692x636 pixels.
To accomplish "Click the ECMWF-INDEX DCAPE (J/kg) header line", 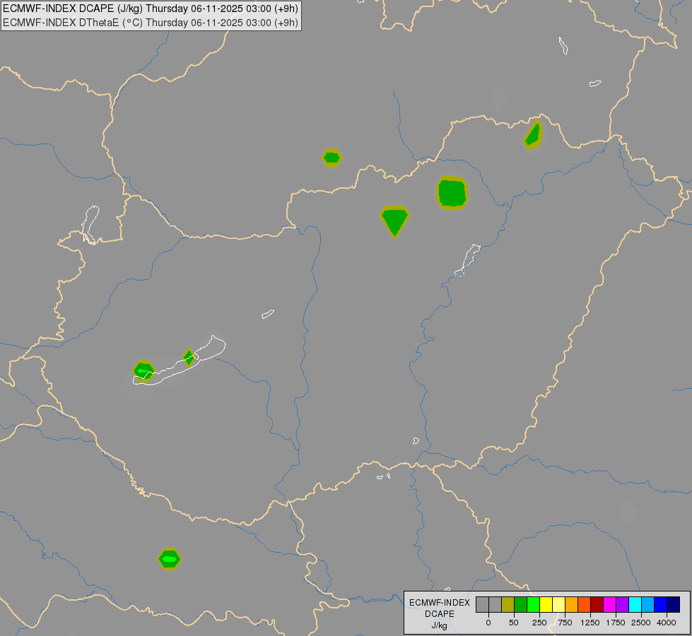I will [151, 8].
